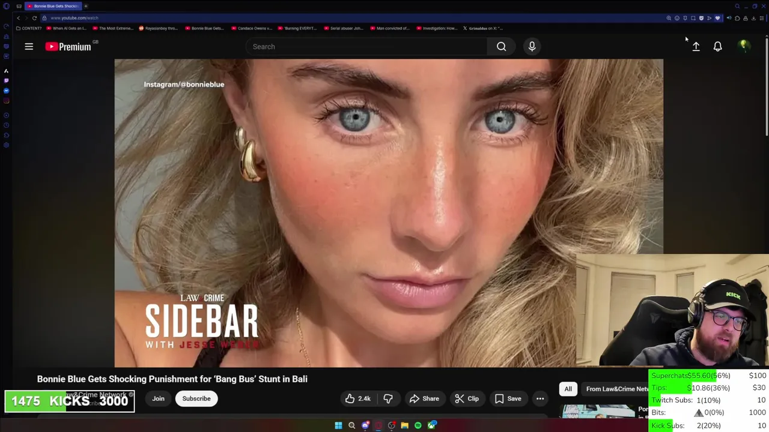The height and width of the screenshot is (432, 769).
Task: Open Windows taskbar search
Action: click(351, 425)
